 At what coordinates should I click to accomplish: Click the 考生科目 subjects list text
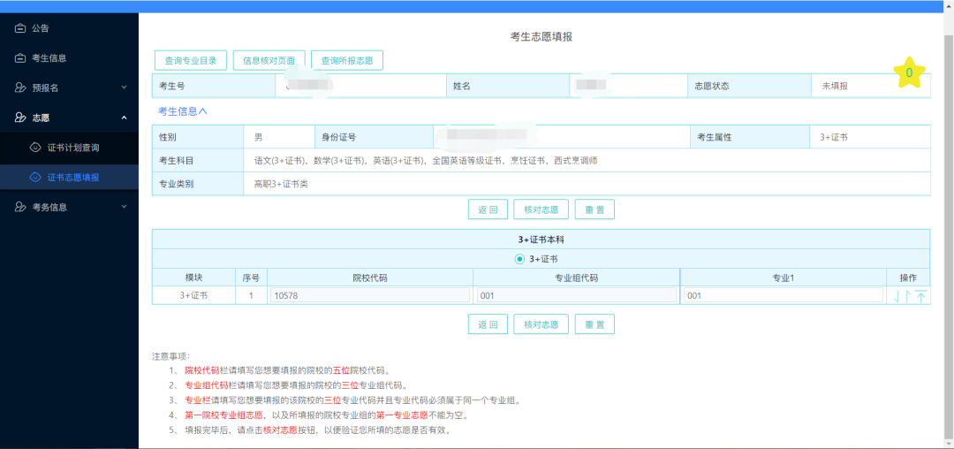point(425,161)
